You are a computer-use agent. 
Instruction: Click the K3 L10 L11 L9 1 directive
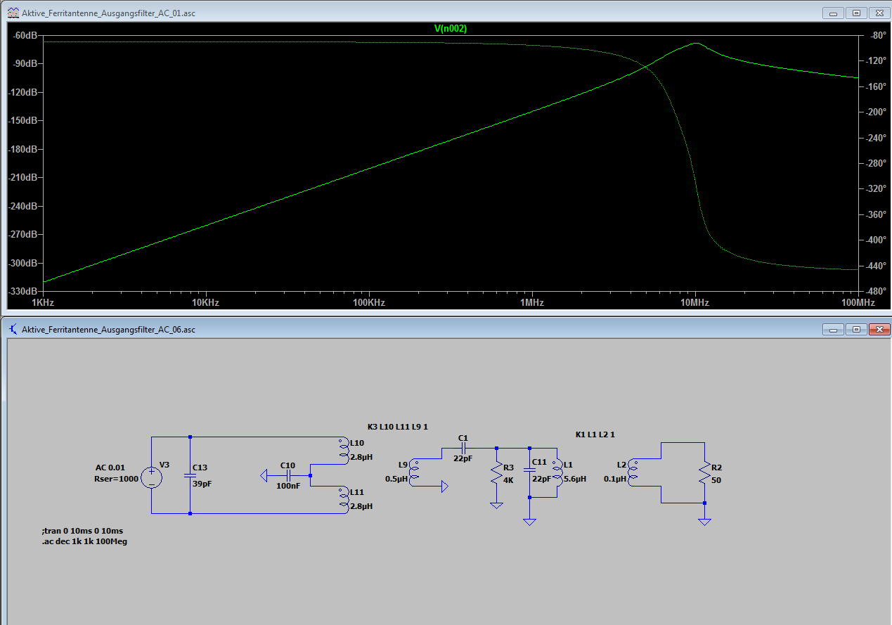coord(398,427)
